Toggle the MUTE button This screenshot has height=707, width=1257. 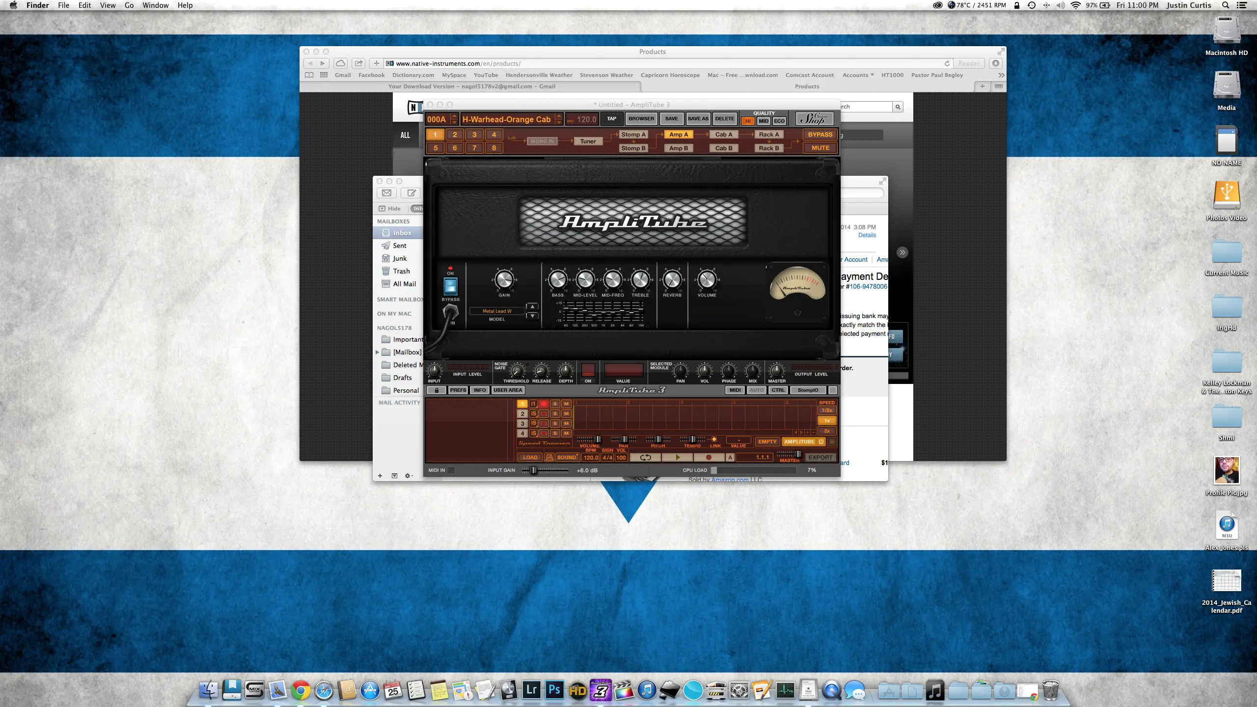(x=820, y=148)
